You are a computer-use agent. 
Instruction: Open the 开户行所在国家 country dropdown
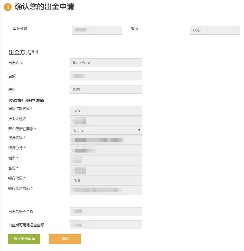pos(106,130)
